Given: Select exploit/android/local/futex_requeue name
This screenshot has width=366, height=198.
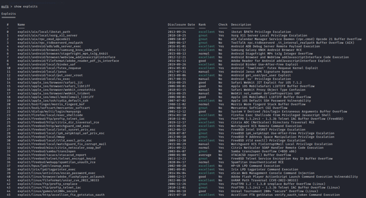Looking at the screenshot, I should (49, 68).
